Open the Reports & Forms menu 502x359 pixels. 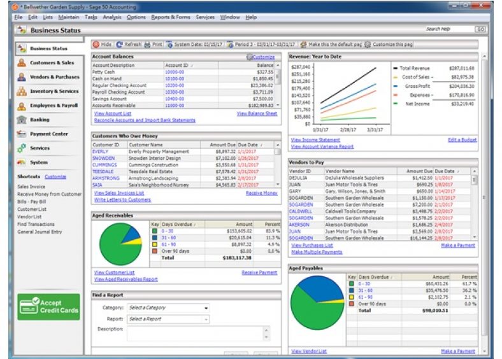point(171,17)
